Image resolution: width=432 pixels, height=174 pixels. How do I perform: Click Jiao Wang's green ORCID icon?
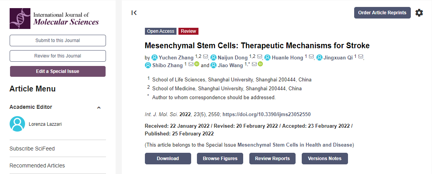tap(260, 64)
